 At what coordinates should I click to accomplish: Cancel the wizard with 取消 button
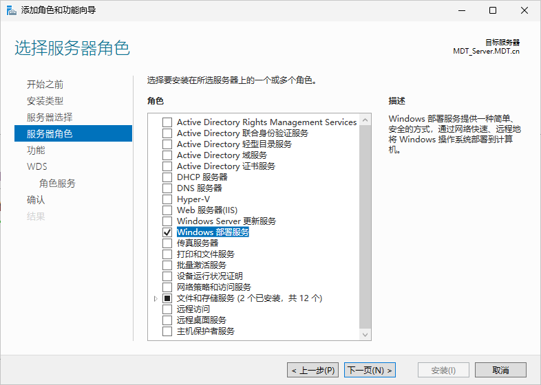click(500, 370)
